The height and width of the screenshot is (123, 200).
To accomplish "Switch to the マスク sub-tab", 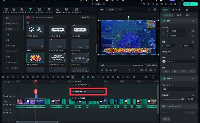I will click(179, 15).
